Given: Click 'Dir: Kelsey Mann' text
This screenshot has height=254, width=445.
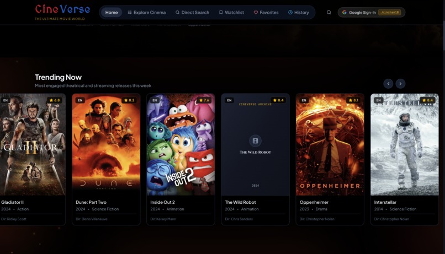Looking at the screenshot, I should pyautogui.click(x=163, y=219).
